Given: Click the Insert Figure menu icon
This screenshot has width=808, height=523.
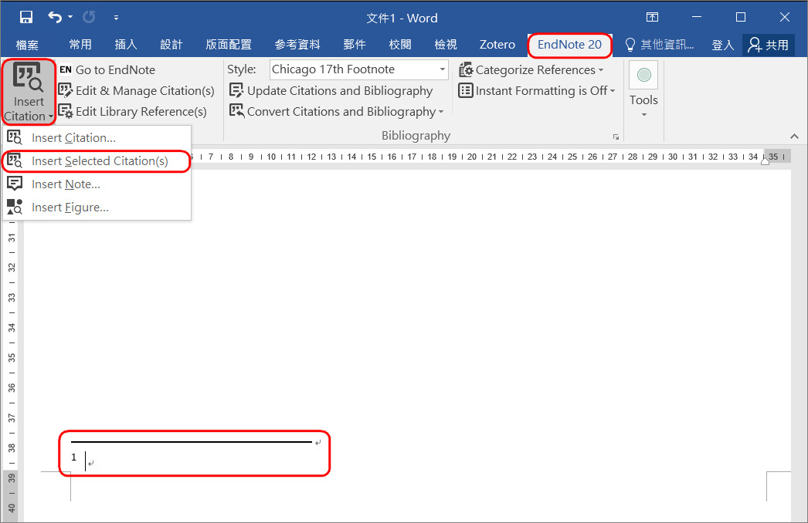Looking at the screenshot, I should [15, 207].
